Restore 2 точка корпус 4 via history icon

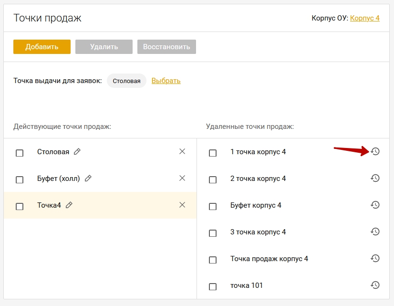click(375, 178)
